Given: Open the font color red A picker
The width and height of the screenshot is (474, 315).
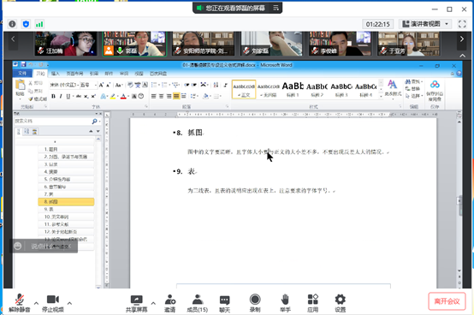Looking at the screenshot, I should 123,97.
